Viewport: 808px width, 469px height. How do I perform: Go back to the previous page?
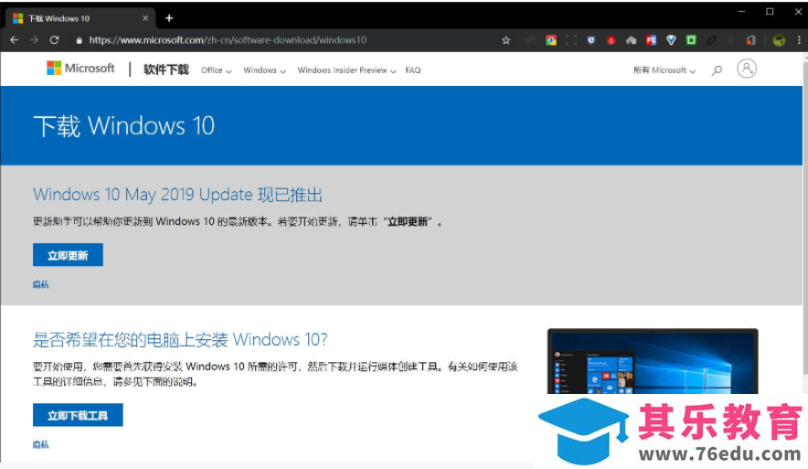pyautogui.click(x=15, y=40)
